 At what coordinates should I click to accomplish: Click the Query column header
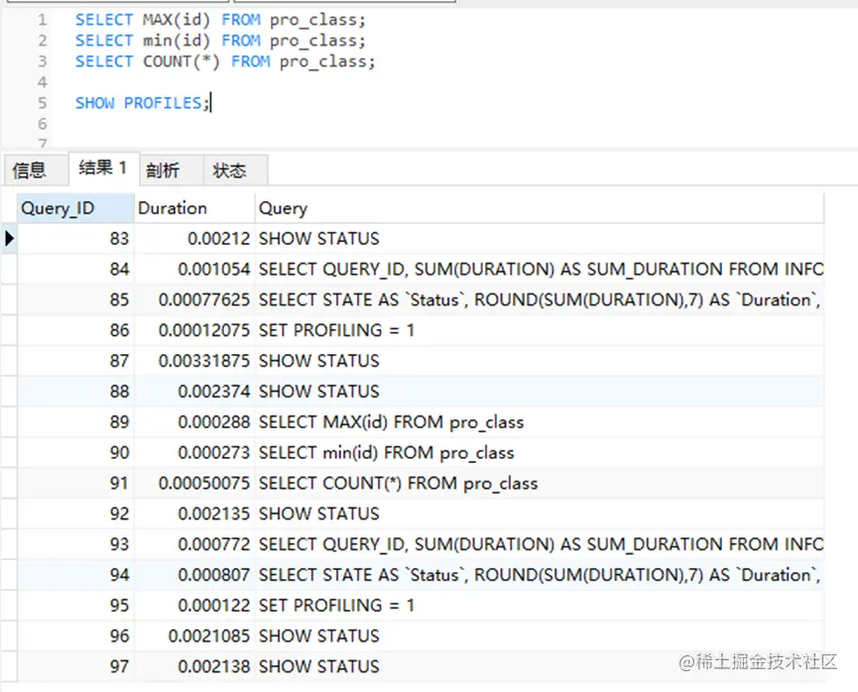[x=539, y=208]
